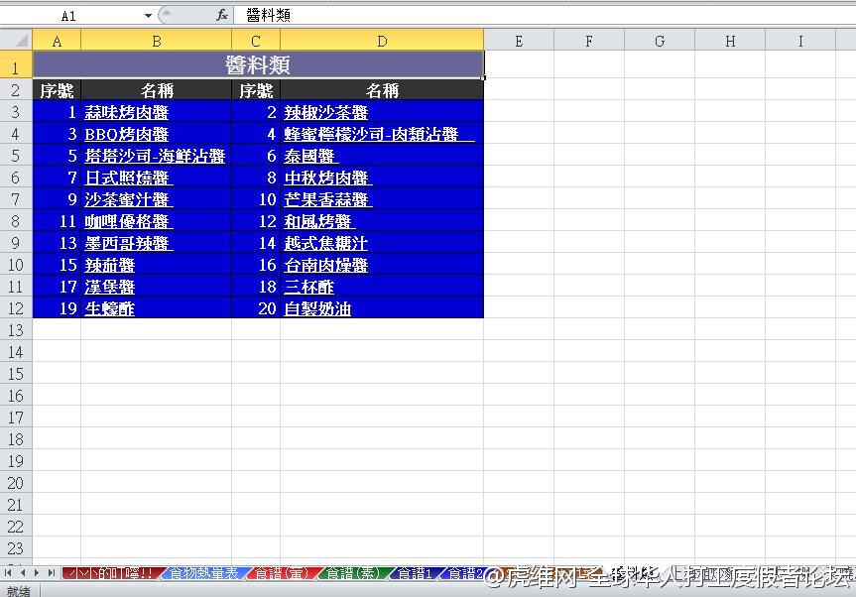Select row 2 header

coord(16,90)
